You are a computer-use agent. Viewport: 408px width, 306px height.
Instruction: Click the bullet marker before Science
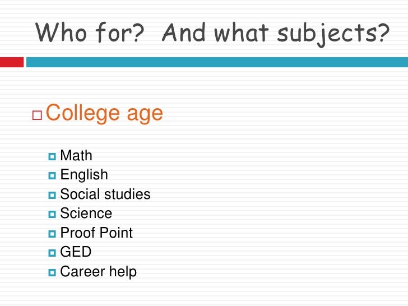(53, 214)
